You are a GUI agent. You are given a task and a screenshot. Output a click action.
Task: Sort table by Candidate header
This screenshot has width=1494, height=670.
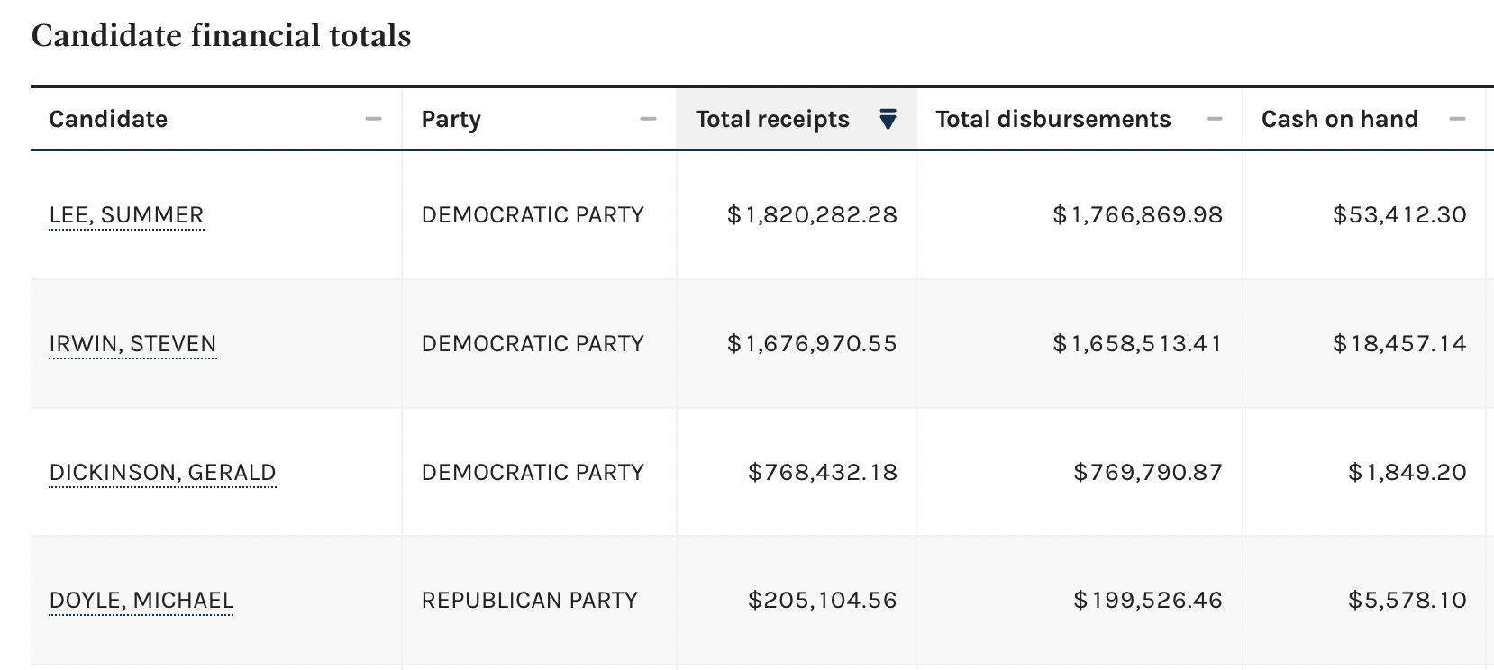click(x=108, y=119)
